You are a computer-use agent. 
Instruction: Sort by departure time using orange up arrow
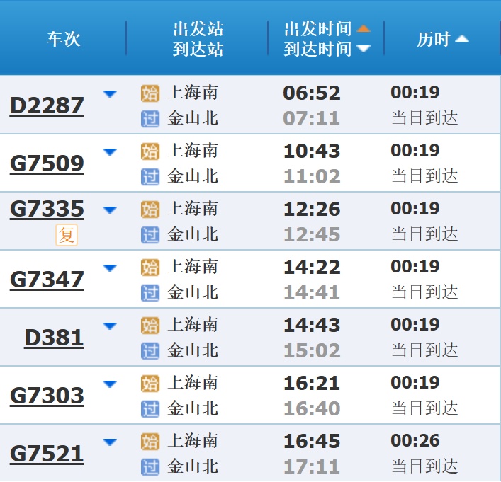pyautogui.click(x=364, y=29)
